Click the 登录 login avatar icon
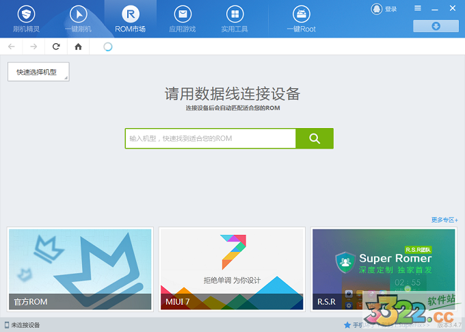465x332 pixels. click(x=377, y=9)
